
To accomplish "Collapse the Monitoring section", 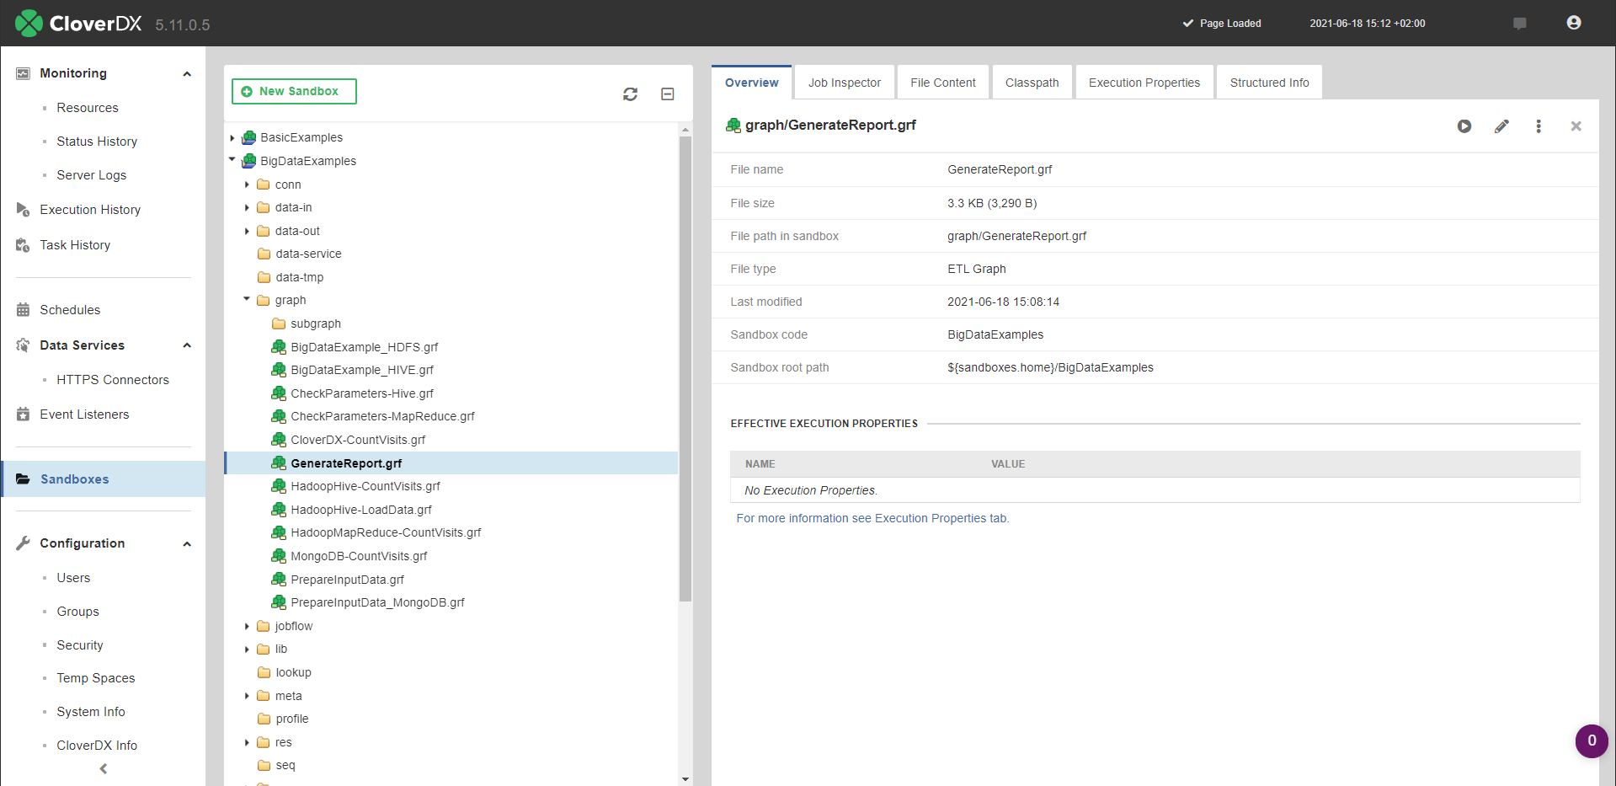I will point(187,74).
